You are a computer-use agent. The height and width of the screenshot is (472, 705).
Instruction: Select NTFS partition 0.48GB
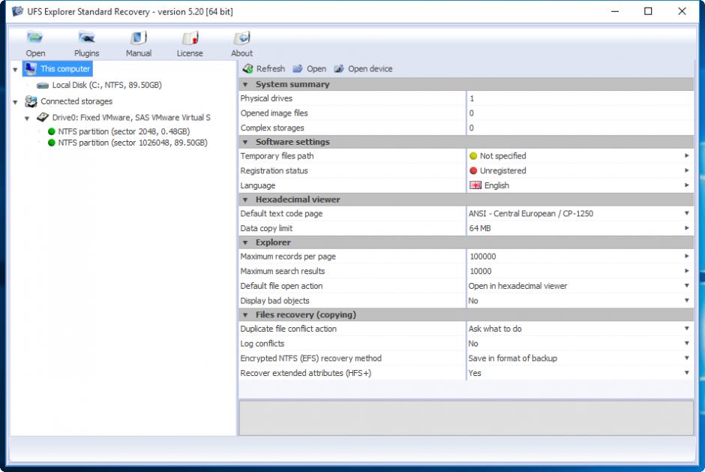[124, 131]
